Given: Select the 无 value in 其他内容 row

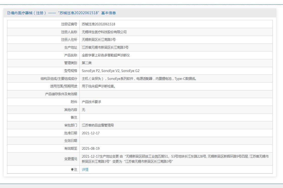Looking at the screenshot, I should coord(83,110).
